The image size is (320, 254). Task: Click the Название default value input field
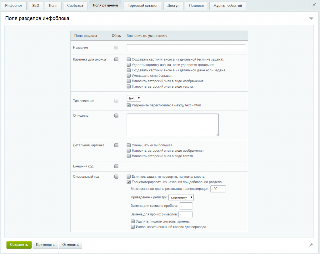tap(186, 48)
